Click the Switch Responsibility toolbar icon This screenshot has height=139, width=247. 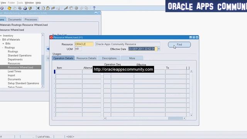pos(20,8)
